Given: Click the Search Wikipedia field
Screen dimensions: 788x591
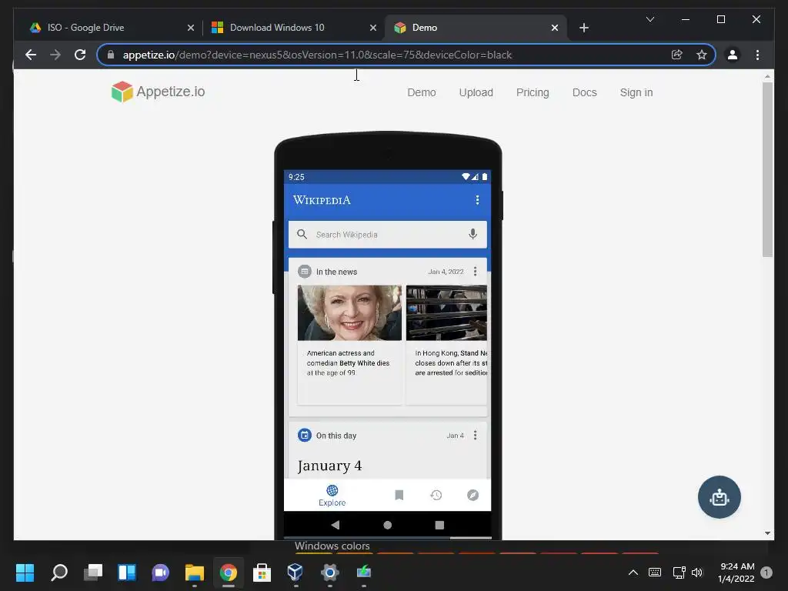Looking at the screenshot, I should [388, 234].
